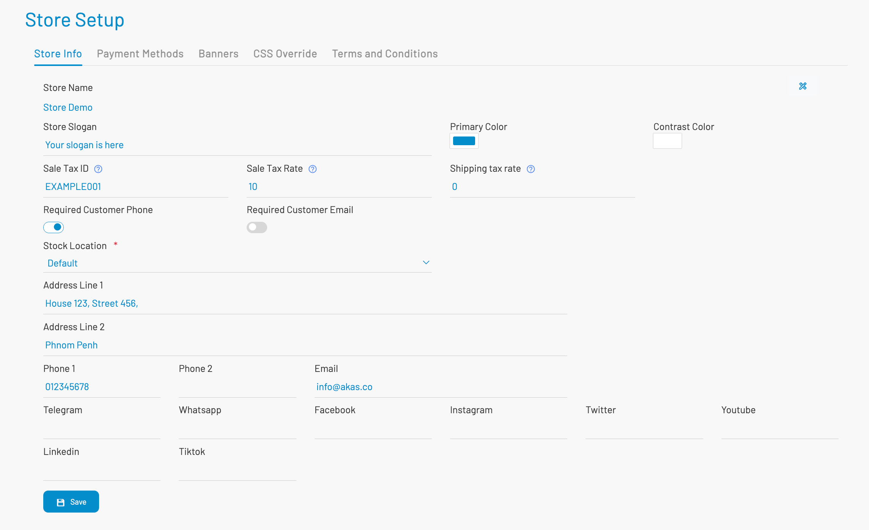869x530 pixels.
Task: Expand the Stock Location dropdown arrow
Action: pos(426,263)
